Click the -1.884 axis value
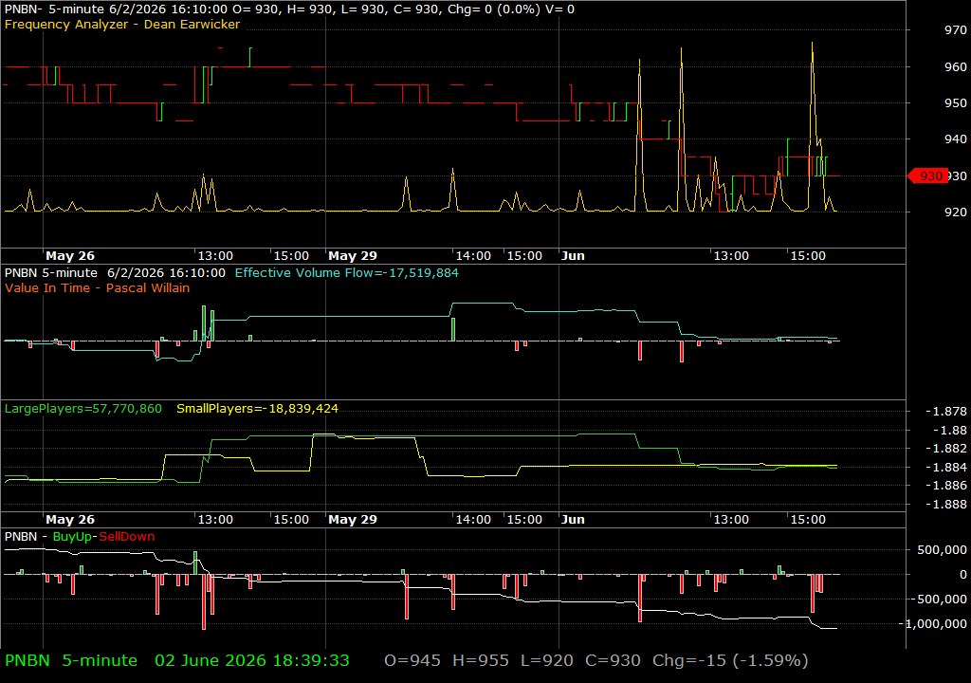The height and width of the screenshot is (683, 971). (x=946, y=468)
